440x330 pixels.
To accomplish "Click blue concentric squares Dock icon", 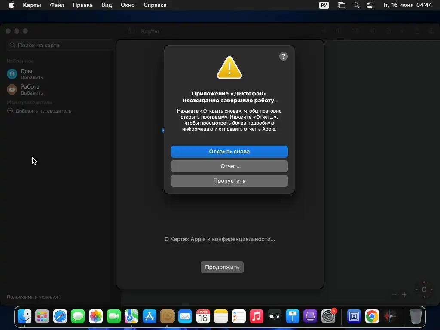I will pyautogui.click(x=354, y=317).
